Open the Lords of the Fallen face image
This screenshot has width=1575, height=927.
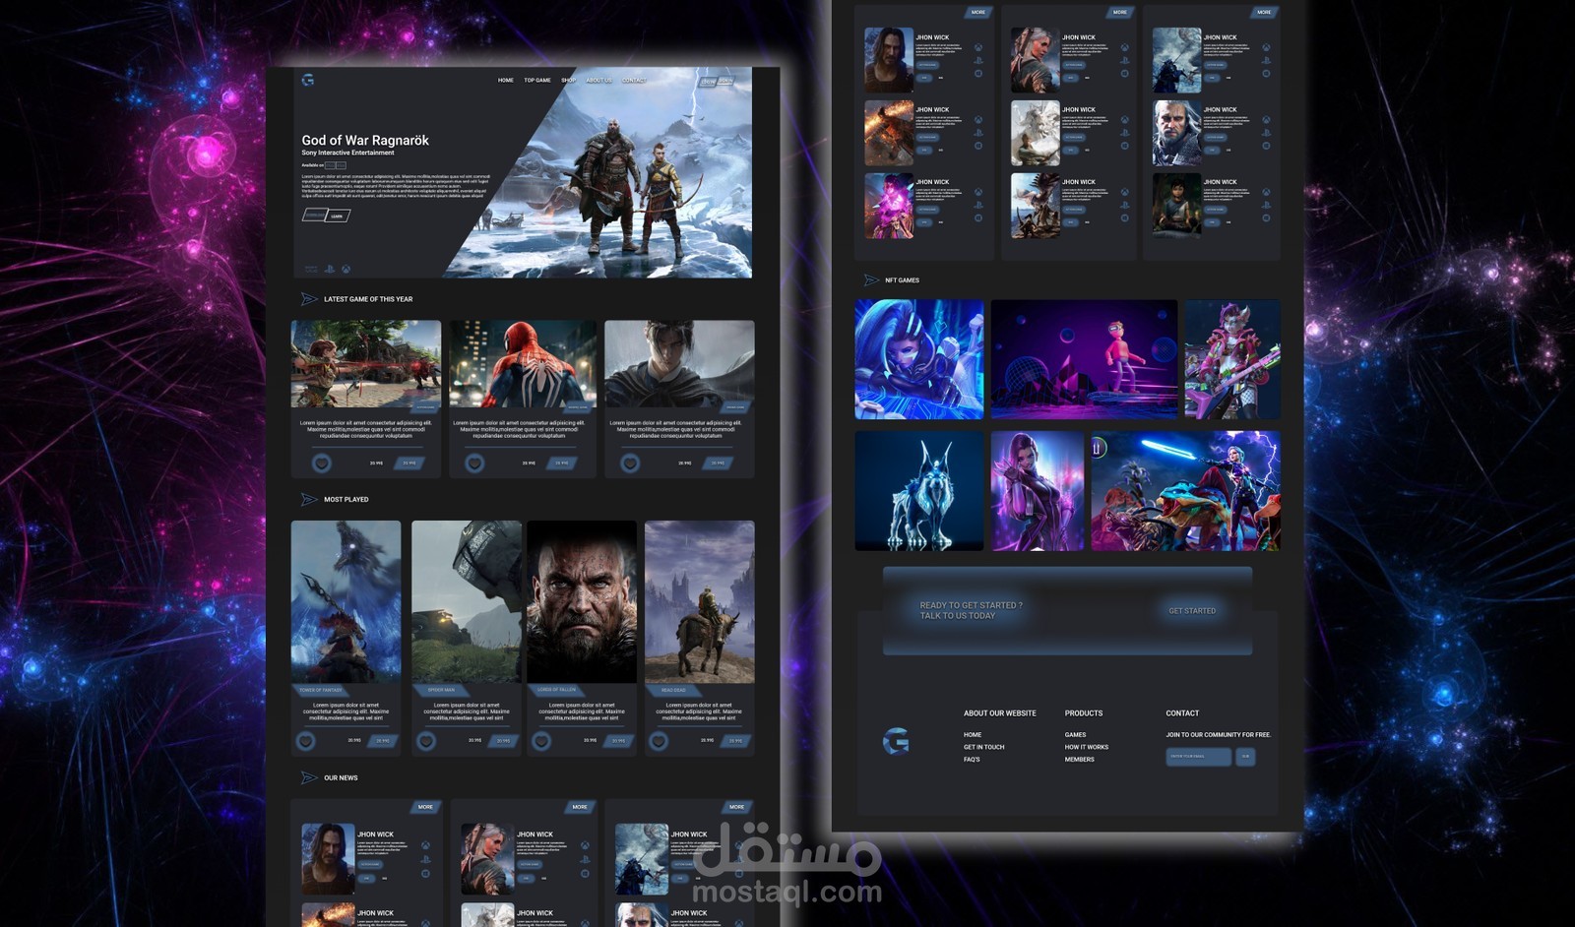point(582,602)
